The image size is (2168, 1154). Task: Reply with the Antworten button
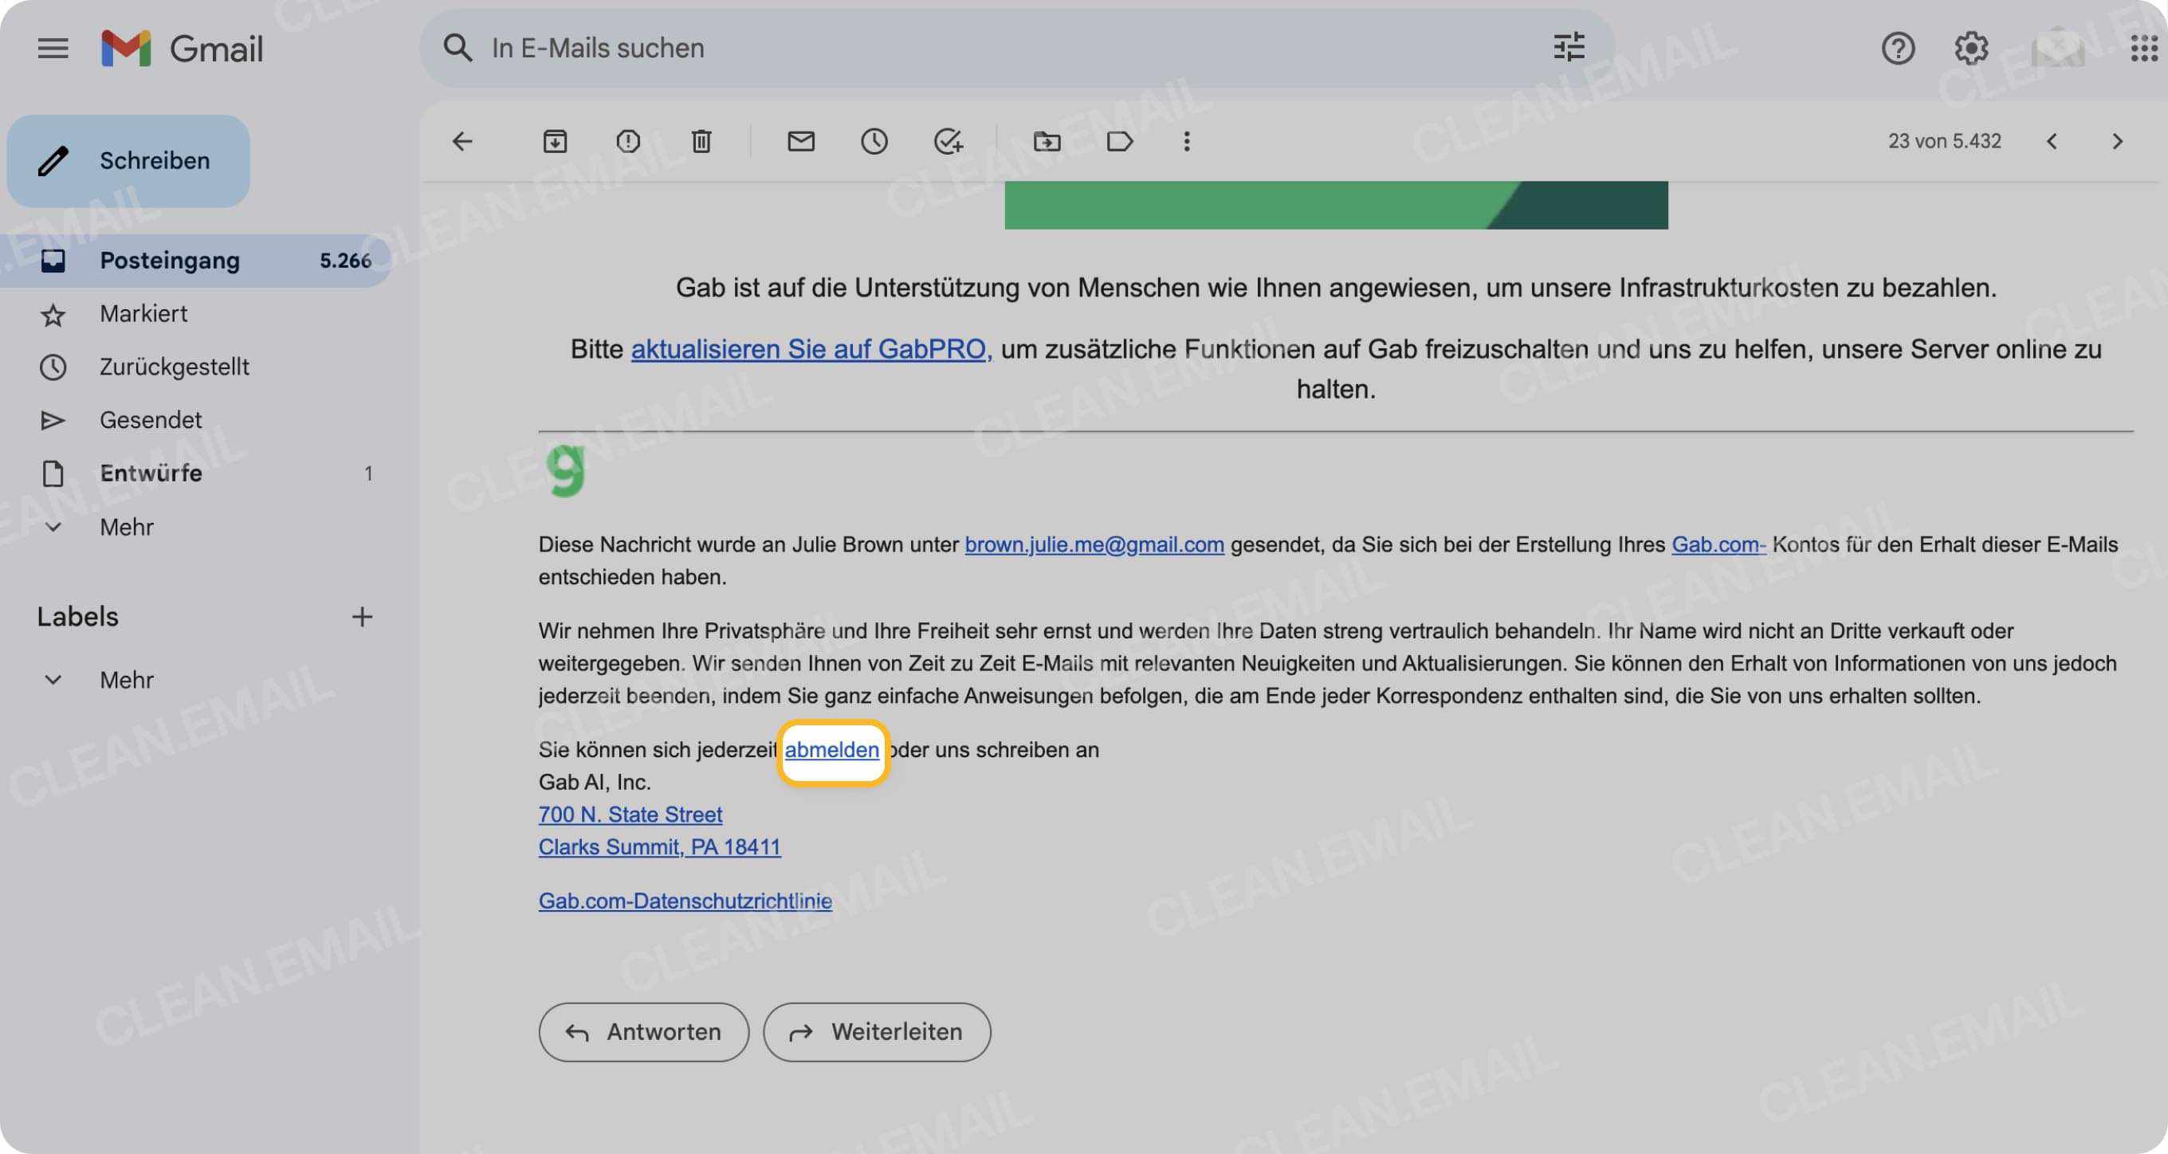pyautogui.click(x=643, y=1031)
